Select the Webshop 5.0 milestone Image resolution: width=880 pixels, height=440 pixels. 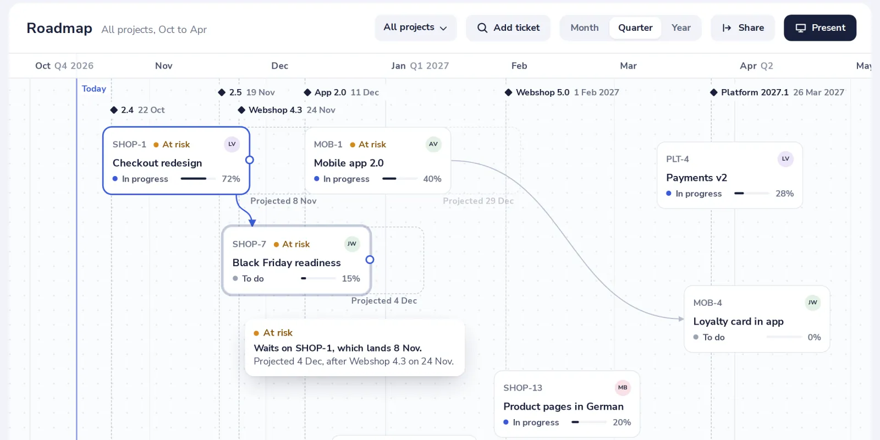pos(562,92)
